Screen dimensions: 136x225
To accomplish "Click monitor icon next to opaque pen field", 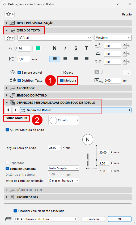I will pyautogui.click(x=127, y=73).
